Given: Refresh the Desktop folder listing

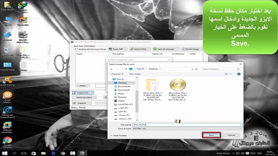Looking at the screenshot, I should click(196, 69).
